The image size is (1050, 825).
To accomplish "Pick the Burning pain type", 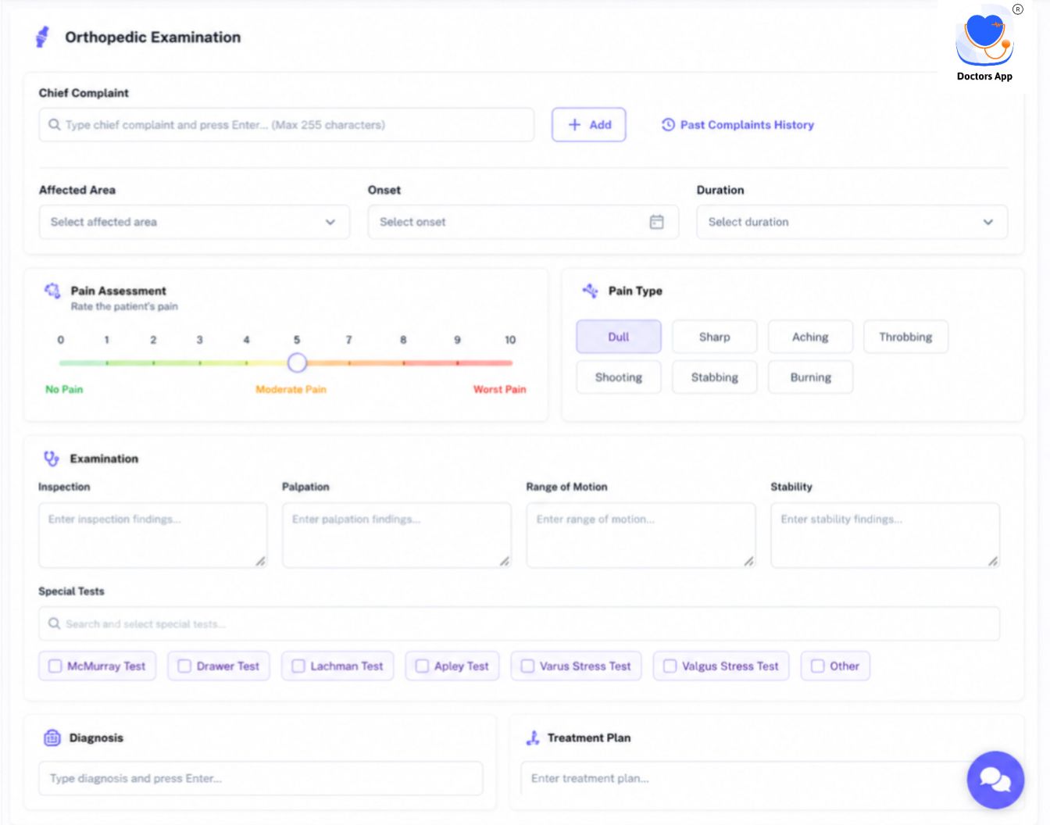I will pyautogui.click(x=810, y=377).
